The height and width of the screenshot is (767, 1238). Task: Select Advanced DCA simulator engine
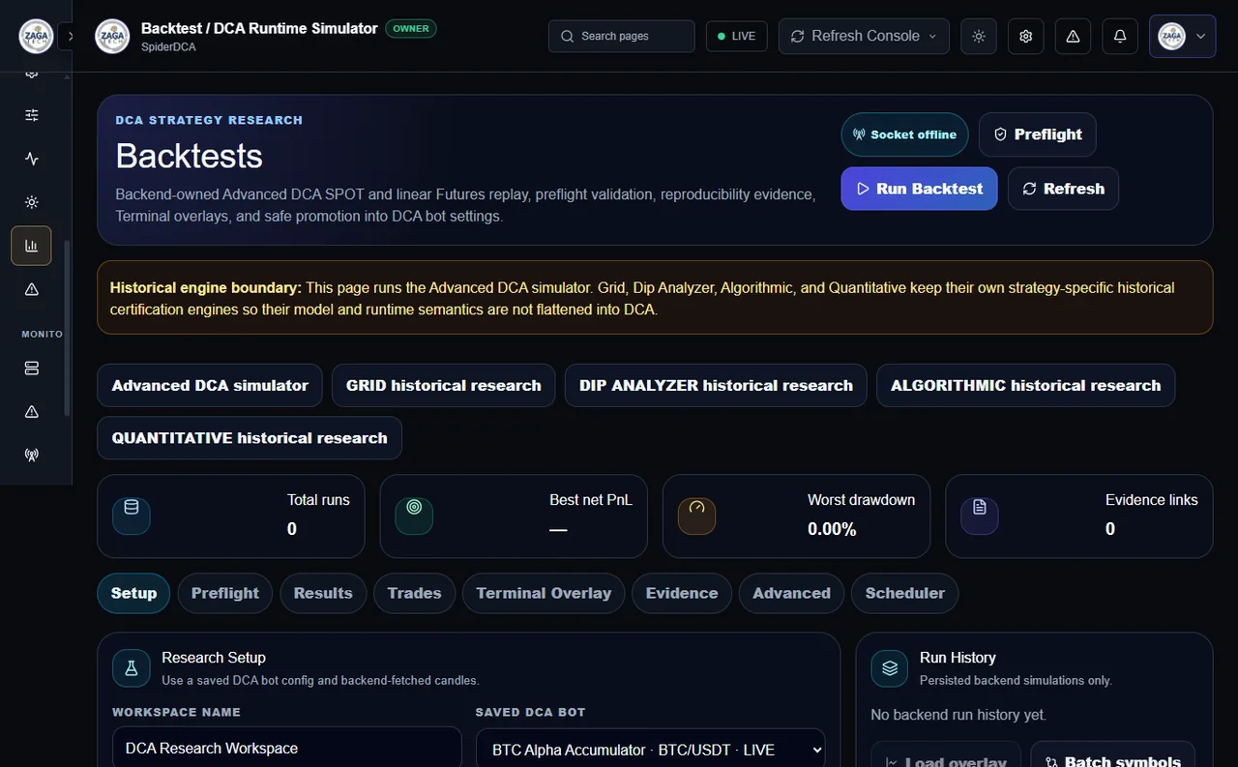coord(210,385)
